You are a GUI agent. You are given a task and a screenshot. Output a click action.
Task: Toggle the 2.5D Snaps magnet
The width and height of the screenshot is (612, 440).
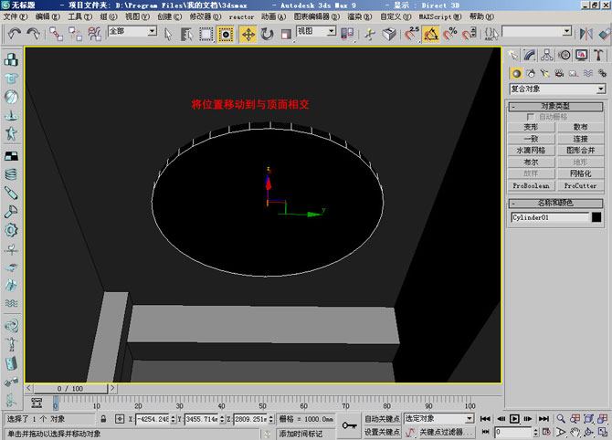(411, 34)
